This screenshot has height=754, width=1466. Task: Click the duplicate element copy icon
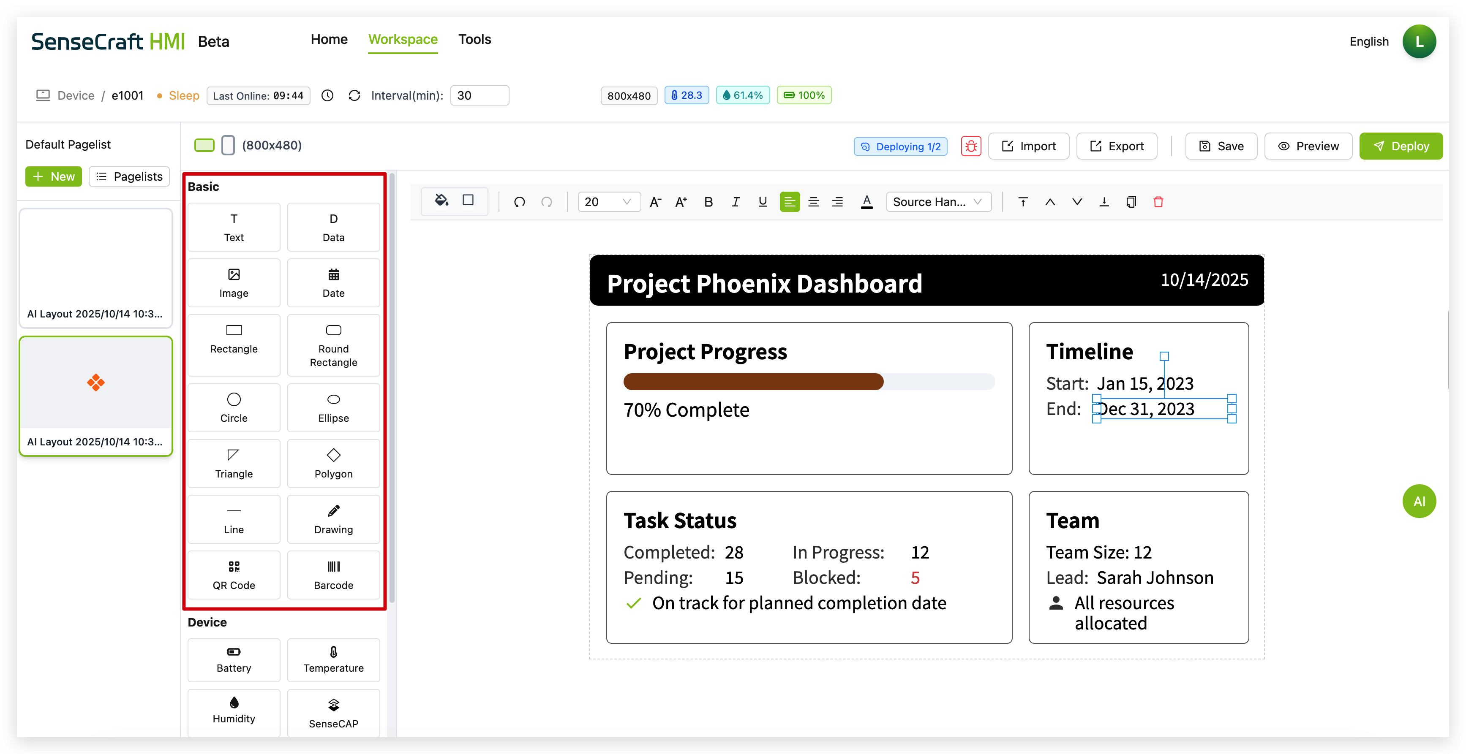[x=1131, y=202]
